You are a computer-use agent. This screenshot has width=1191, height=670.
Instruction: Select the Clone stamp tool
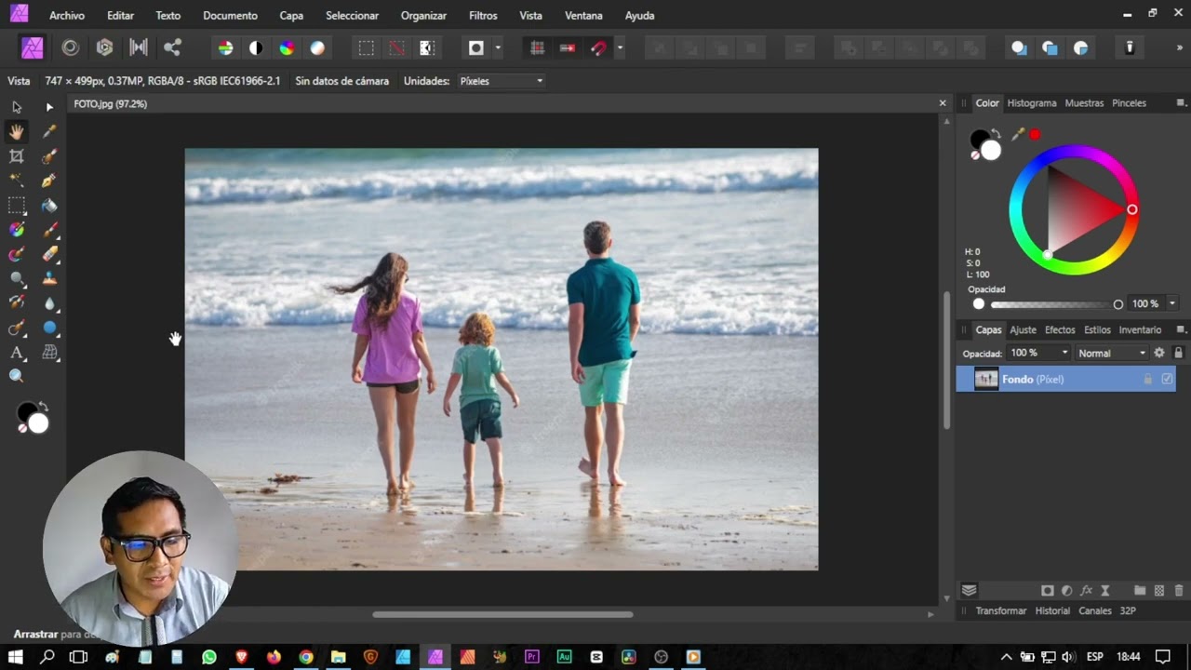[x=50, y=278]
